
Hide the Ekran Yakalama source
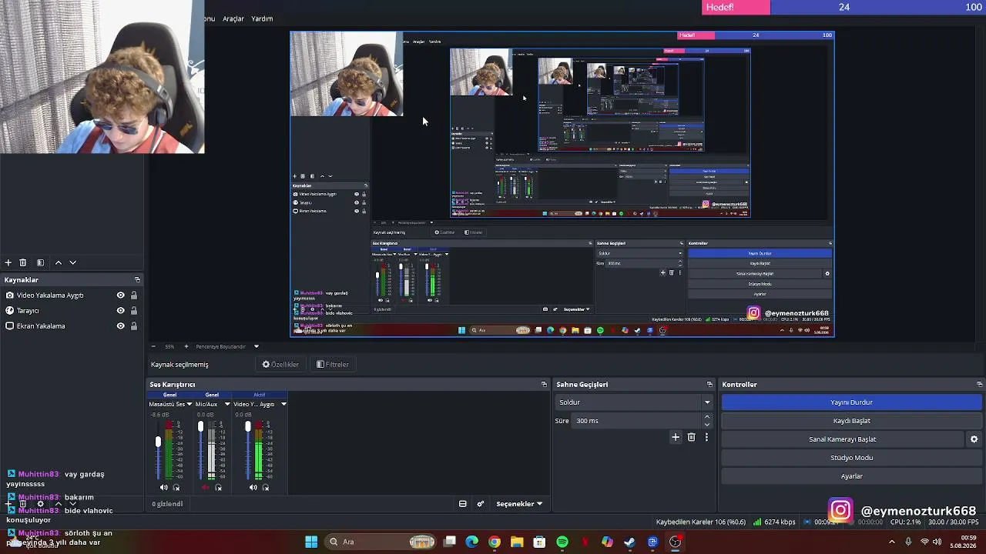point(120,326)
